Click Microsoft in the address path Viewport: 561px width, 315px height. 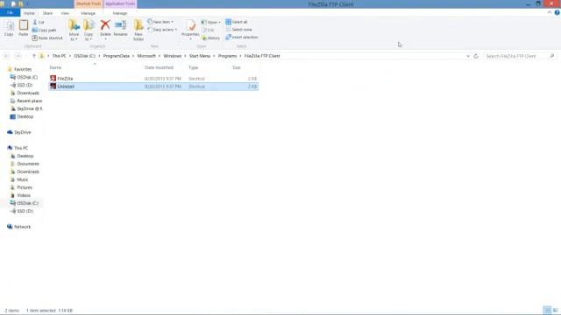click(146, 56)
